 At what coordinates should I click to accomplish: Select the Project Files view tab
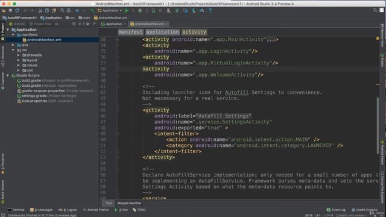40,24
